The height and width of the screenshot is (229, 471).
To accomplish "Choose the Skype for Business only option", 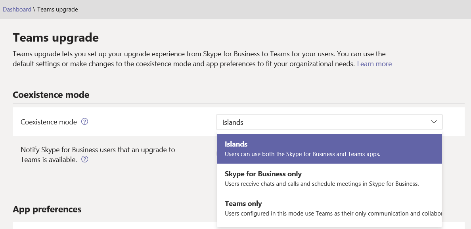I will coord(263,174).
